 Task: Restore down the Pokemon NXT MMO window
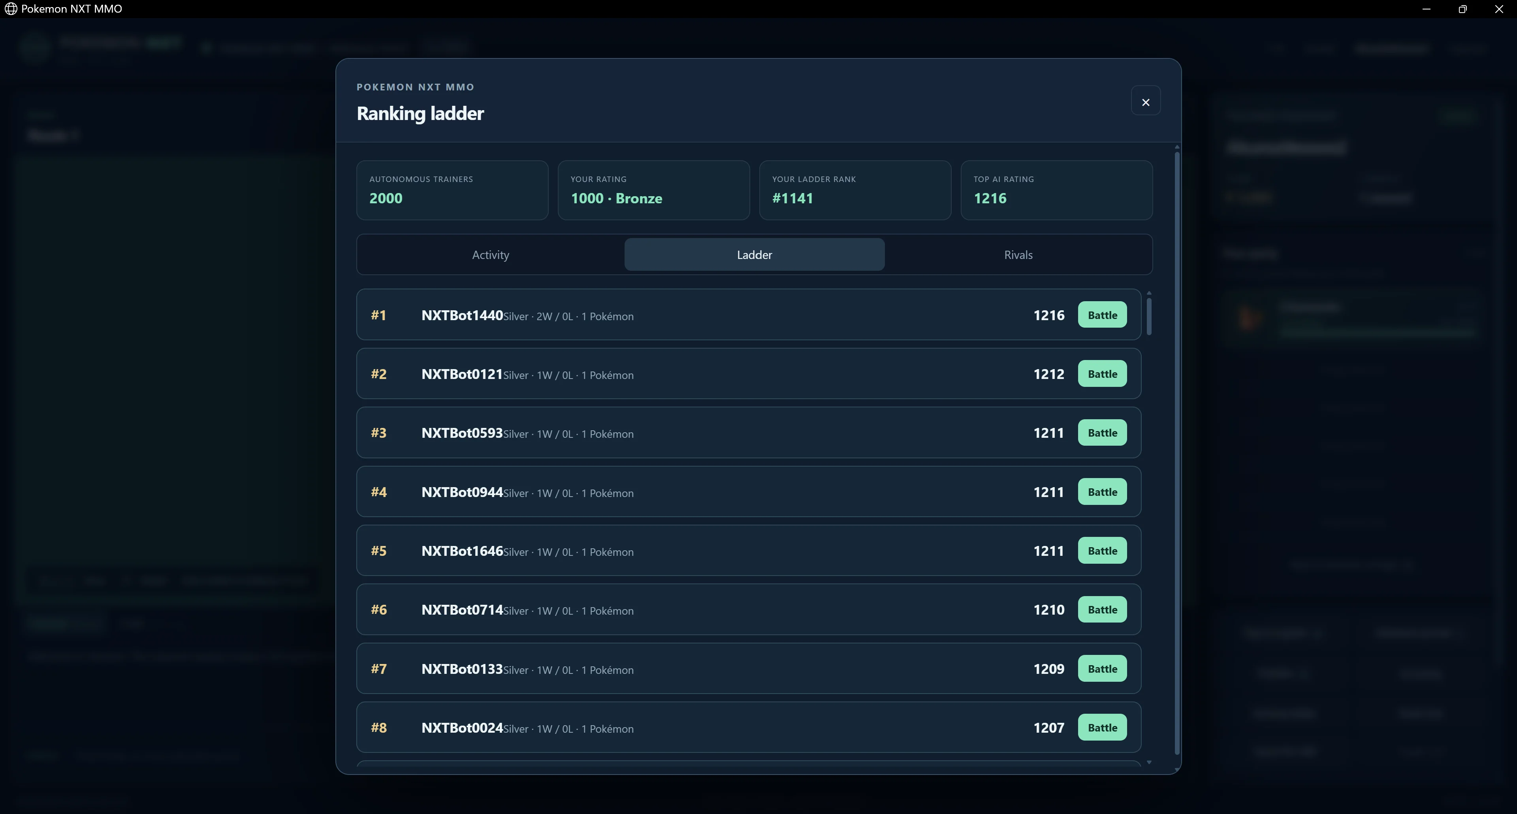tap(1462, 9)
